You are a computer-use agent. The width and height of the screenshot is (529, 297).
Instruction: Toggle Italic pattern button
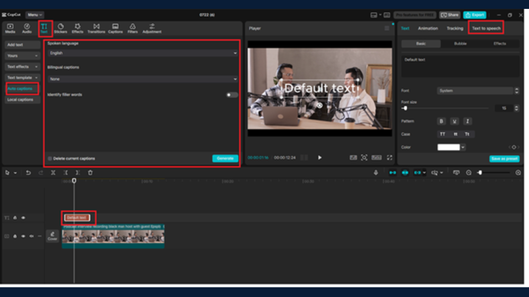point(468,121)
